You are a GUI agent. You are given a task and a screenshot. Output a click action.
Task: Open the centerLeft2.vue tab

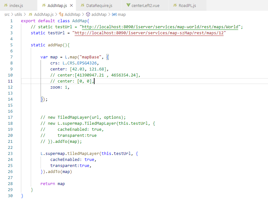coord(145,5)
